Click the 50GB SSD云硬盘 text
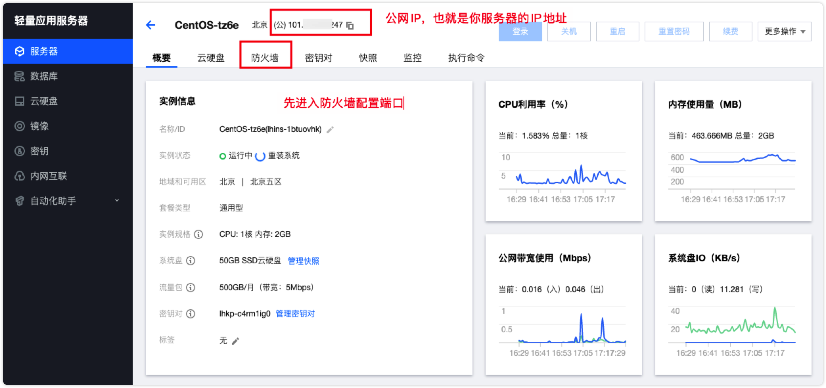Image resolution: width=826 pixels, height=388 pixels. coord(250,261)
